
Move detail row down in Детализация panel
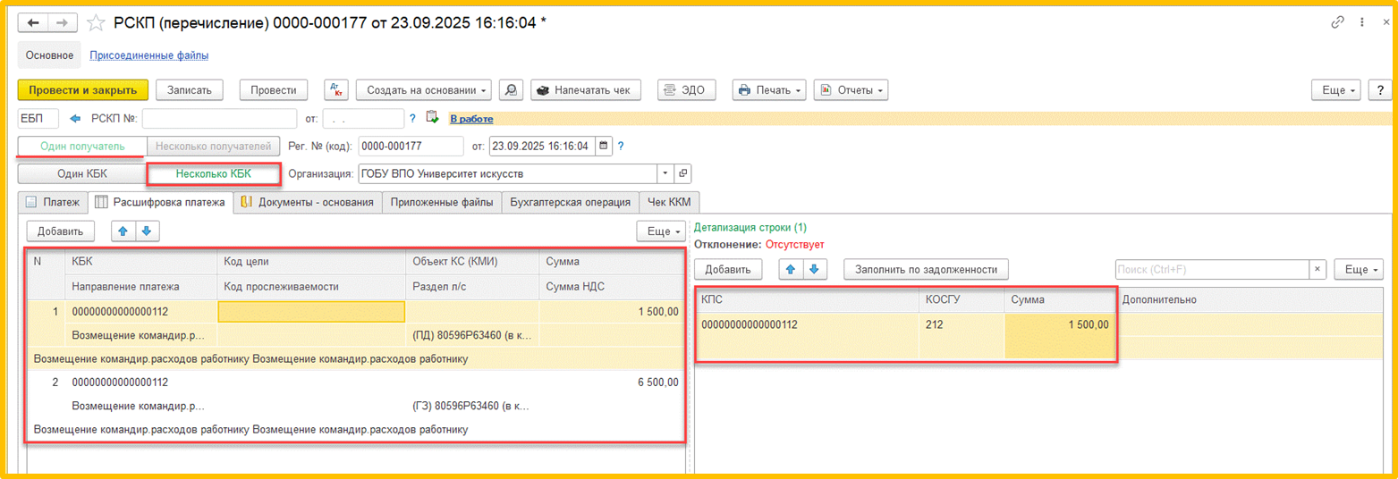(x=814, y=269)
